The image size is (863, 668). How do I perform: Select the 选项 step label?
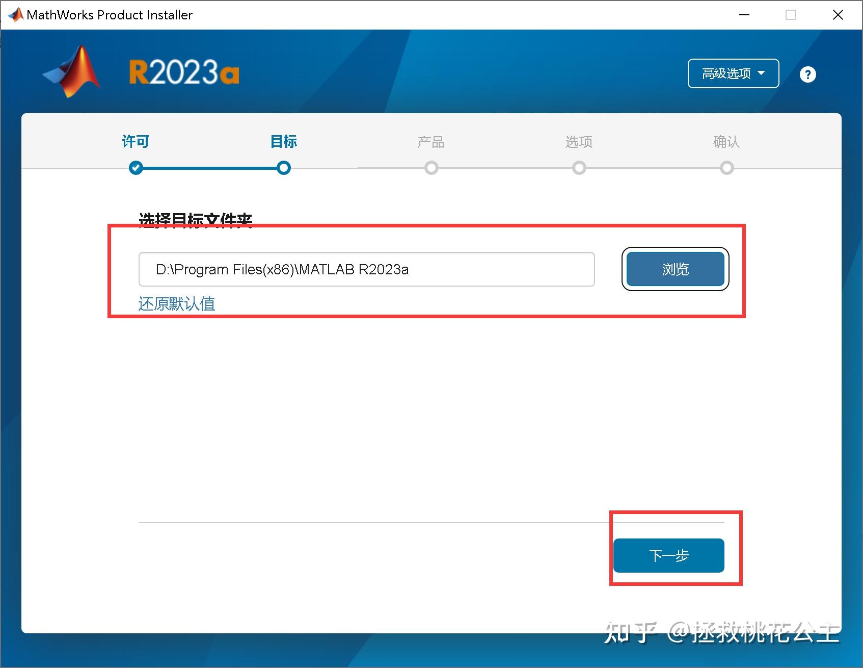tap(579, 142)
